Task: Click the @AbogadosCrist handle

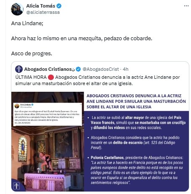Action: 101,69
